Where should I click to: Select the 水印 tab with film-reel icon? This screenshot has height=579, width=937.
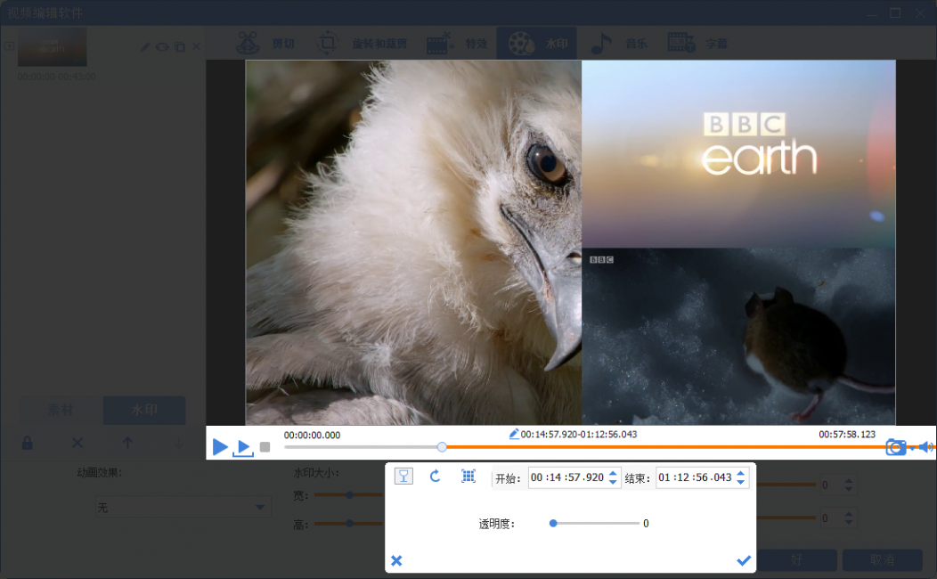coord(537,43)
